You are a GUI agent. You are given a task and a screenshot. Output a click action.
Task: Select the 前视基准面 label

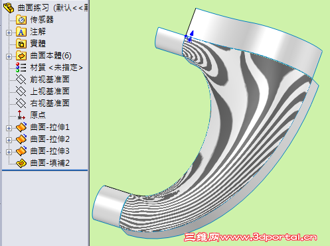(x=50, y=80)
